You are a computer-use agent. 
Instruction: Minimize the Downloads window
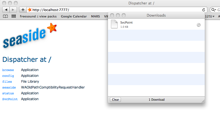(118, 15)
